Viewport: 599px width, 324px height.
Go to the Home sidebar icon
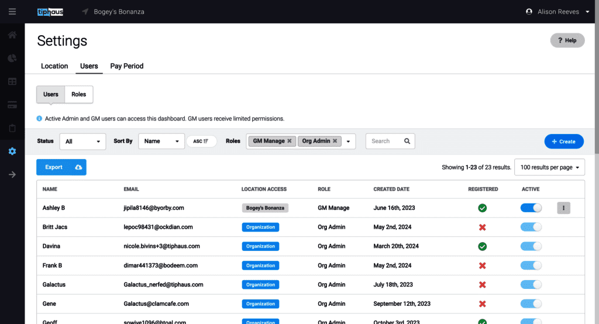(12, 35)
